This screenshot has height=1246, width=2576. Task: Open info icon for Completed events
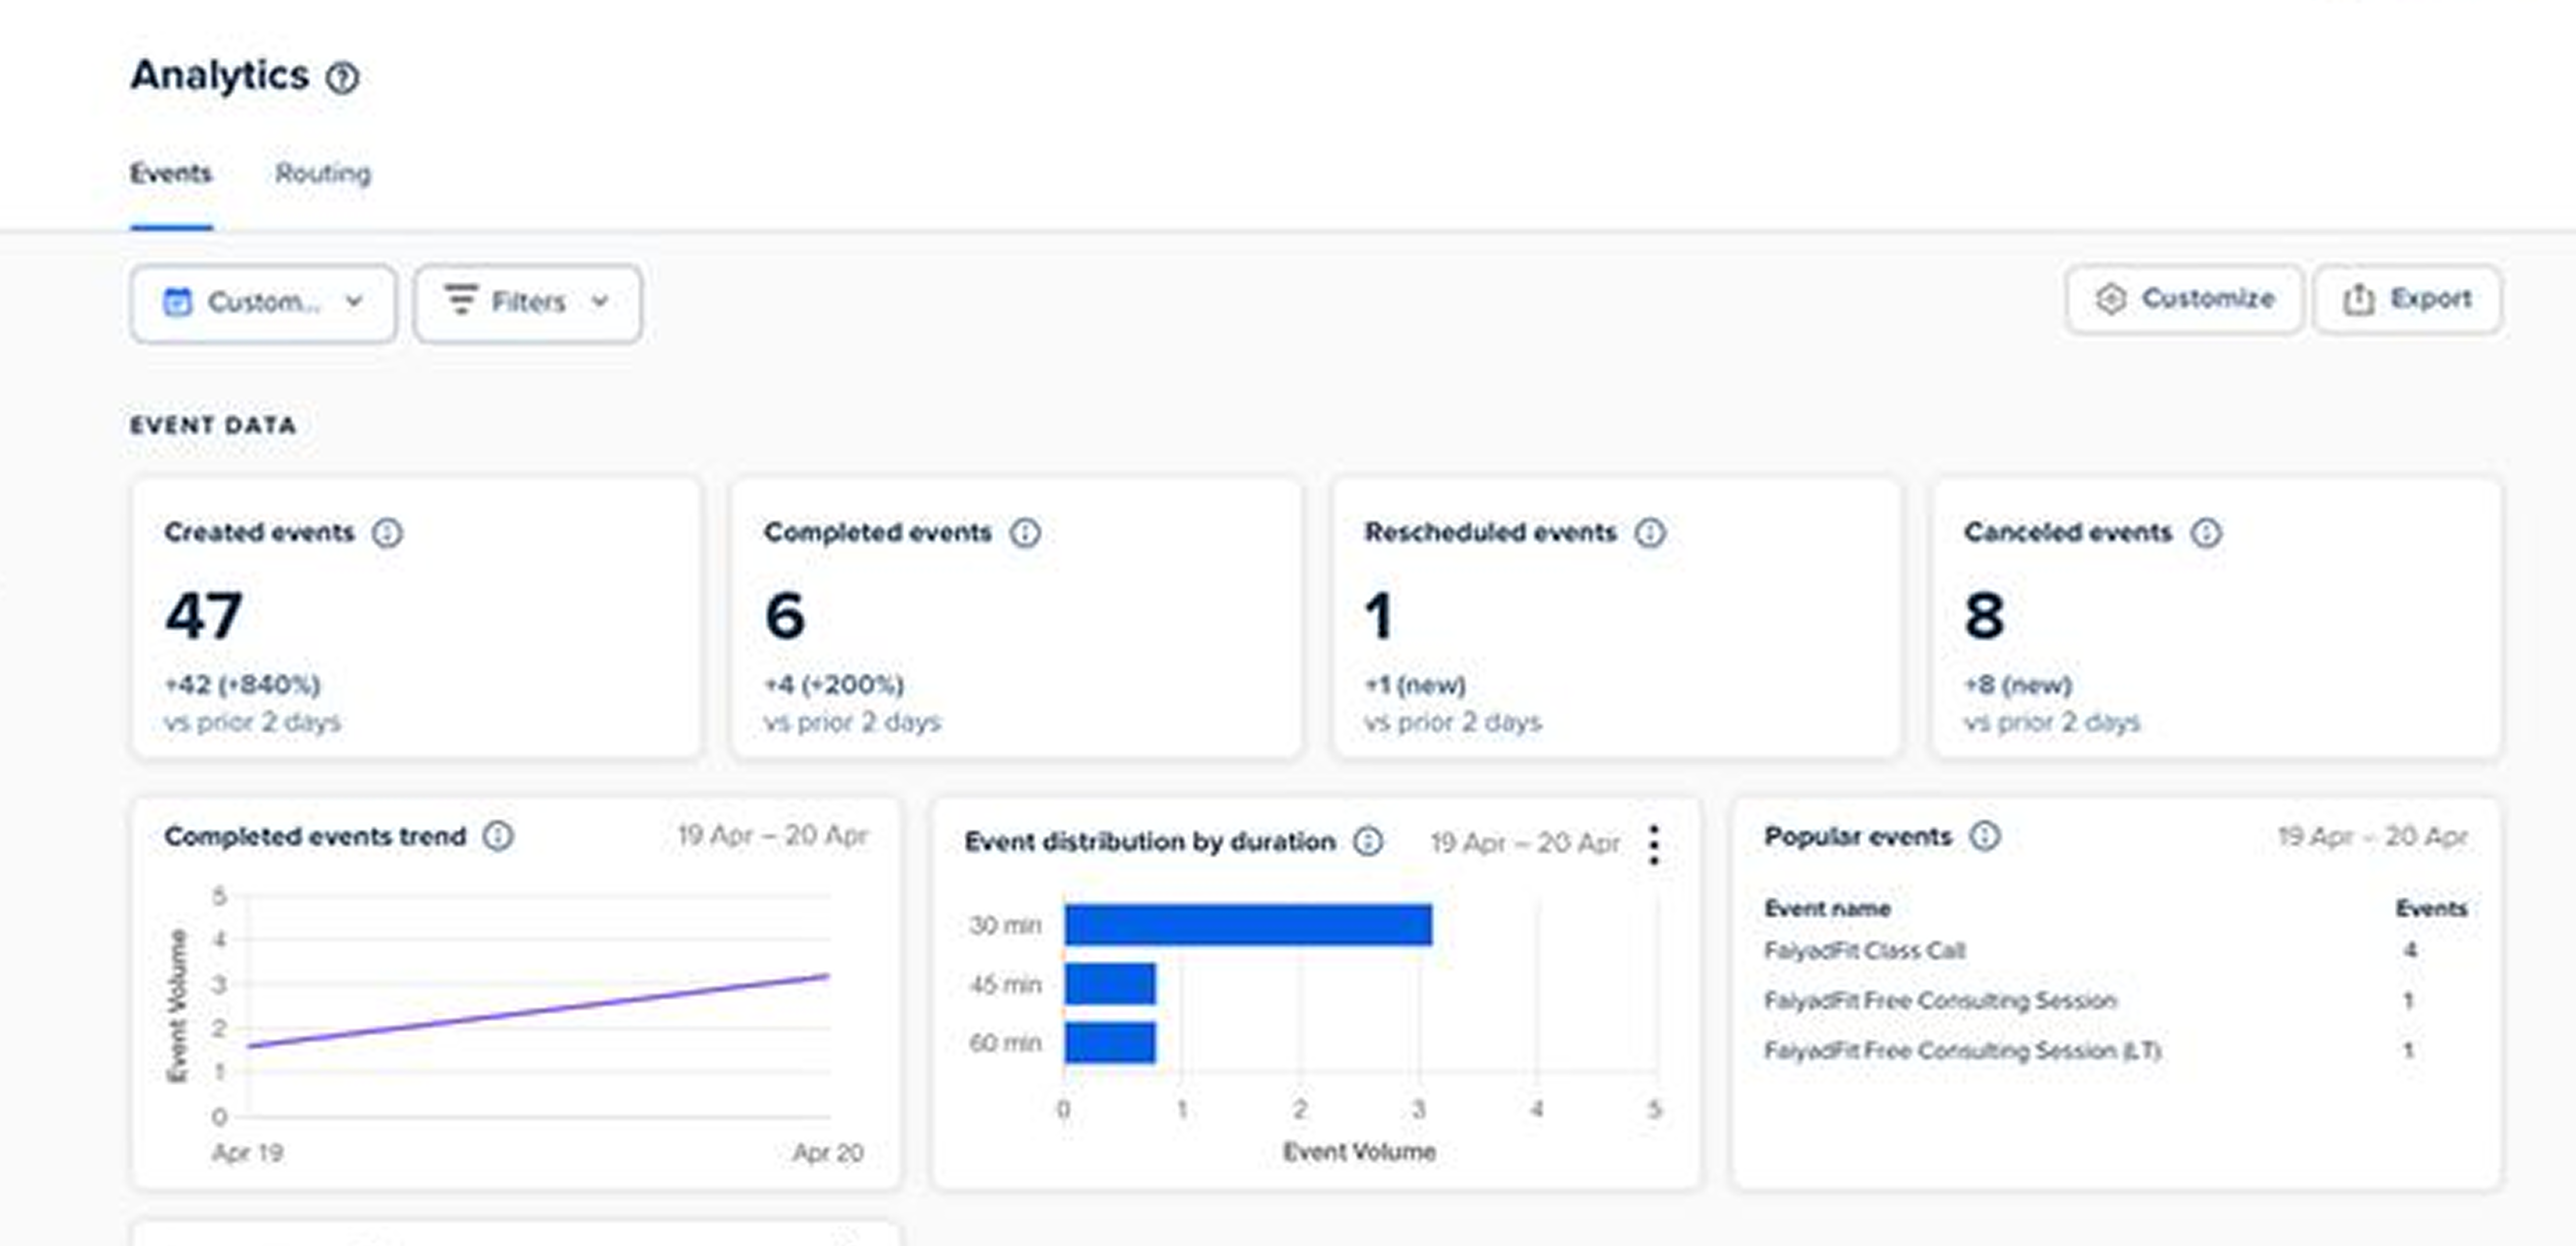(1025, 533)
